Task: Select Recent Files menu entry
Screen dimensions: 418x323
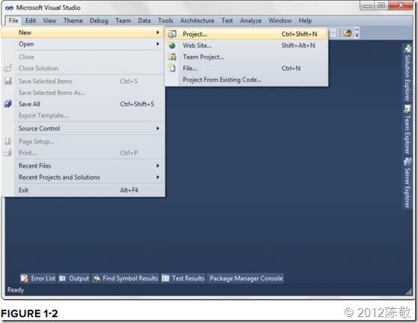Action: (x=83, y=165)
